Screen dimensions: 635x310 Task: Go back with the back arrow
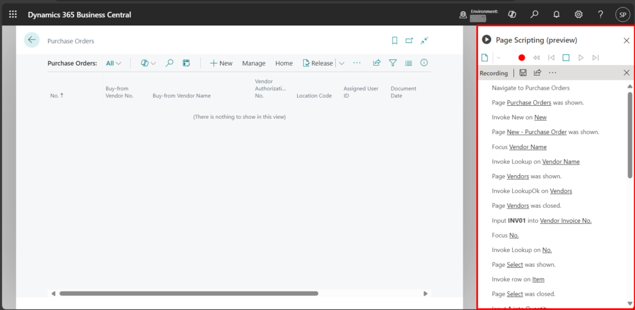pos(32,40)
